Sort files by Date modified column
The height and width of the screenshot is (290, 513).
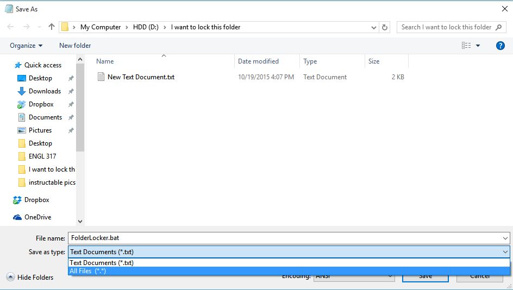tap(258, 61)
